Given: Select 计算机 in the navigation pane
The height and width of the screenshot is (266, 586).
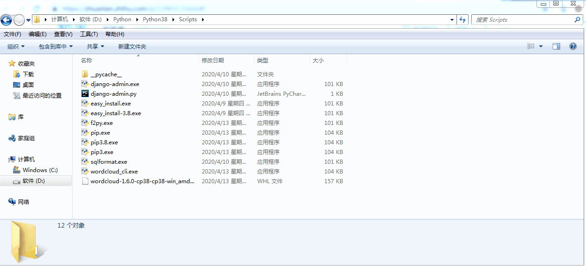Looking at the screenshot, I should 26,160.
